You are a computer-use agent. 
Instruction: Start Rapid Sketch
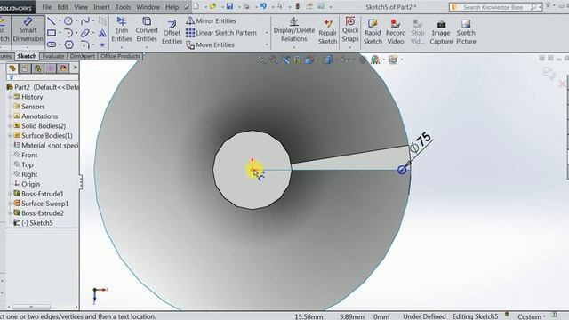pos(373,32)
